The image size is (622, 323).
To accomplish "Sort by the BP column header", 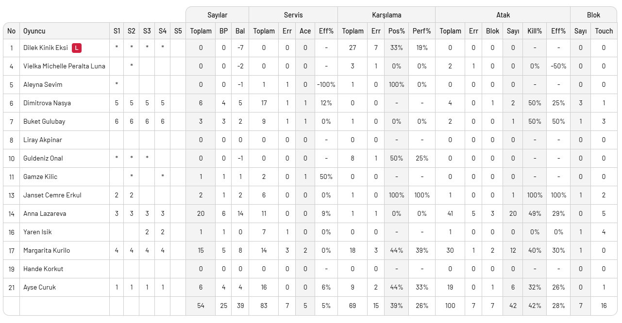I will click(223, 31).
